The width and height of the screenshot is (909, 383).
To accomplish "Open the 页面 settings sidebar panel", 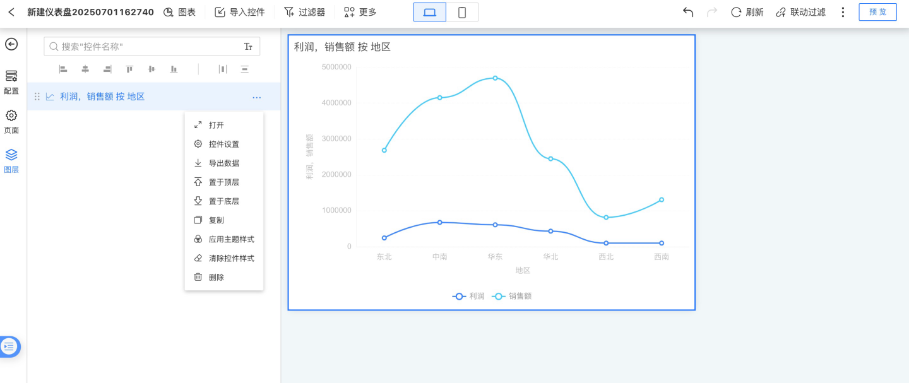I will pos(11,122).
